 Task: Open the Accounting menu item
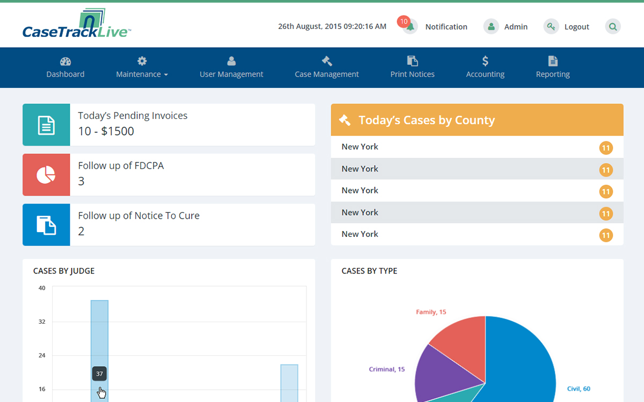click(x=485, y=68)
